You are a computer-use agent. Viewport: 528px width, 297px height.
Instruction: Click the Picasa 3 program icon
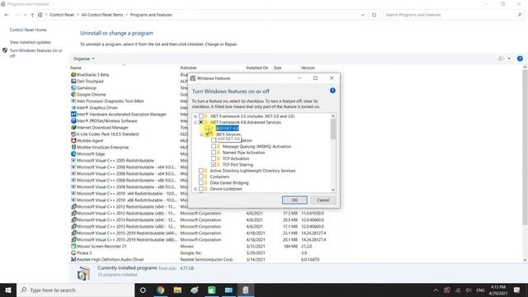[73, 253]
